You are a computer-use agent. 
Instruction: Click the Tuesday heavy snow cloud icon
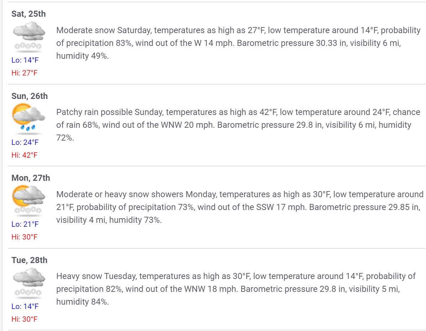coord(28,283)
